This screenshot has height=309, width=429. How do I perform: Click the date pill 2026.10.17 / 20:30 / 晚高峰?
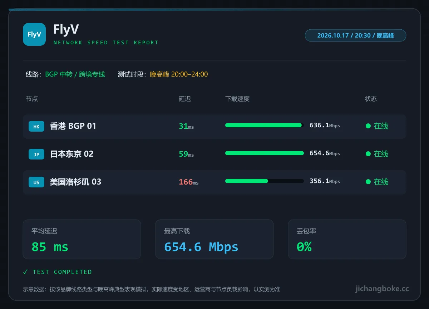(355, 35)
